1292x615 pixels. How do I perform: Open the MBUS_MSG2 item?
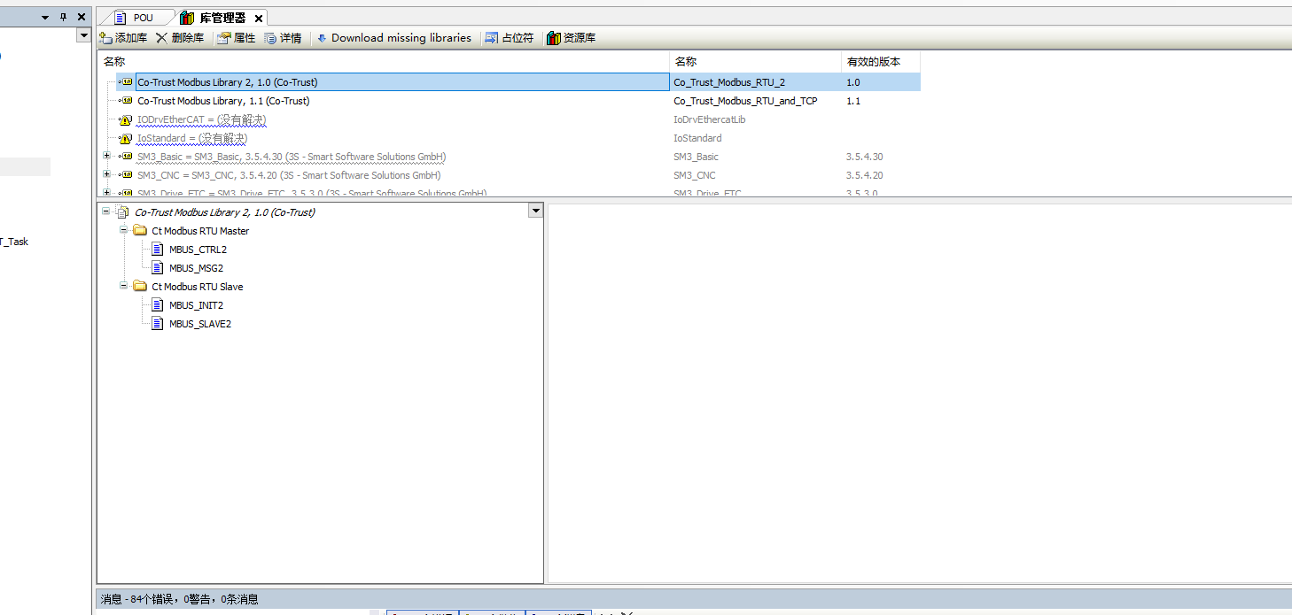pyautogui.click(x=196, y=268)
